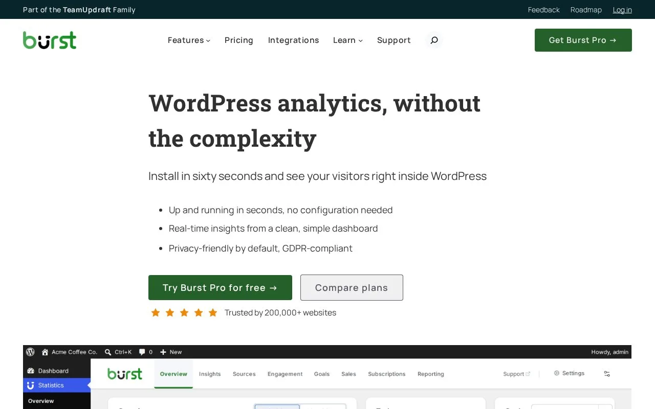655x409 pixels.
Task: Switch to Reporting tab in preview
Action: [431, 374]
